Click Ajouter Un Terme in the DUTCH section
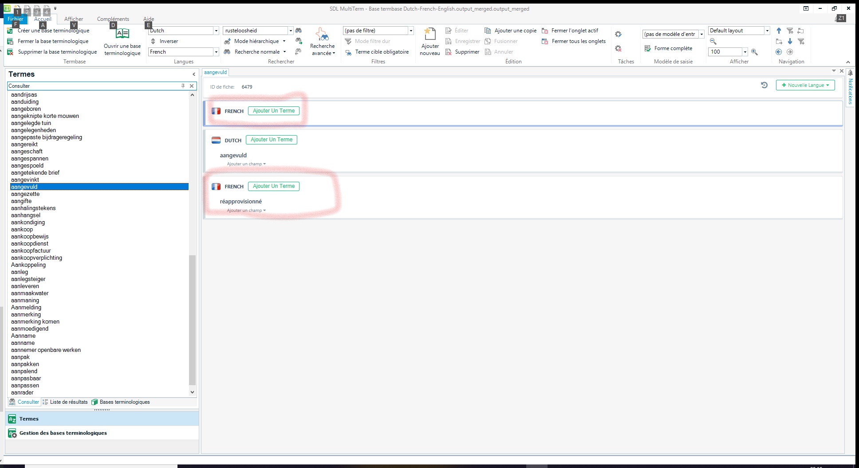The height and width of the screenshot is (468, 859). (x=272, y=140)
